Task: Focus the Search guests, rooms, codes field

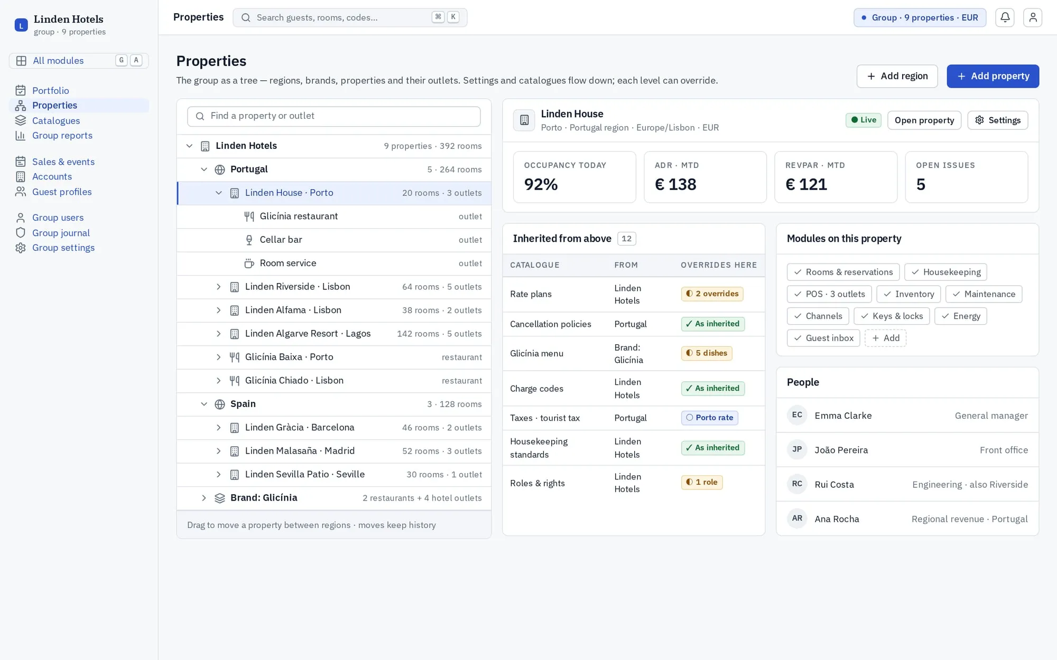Action: [x=350, y=17]
